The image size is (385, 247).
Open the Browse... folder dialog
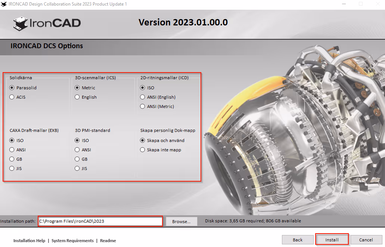(x=181, y=222)
